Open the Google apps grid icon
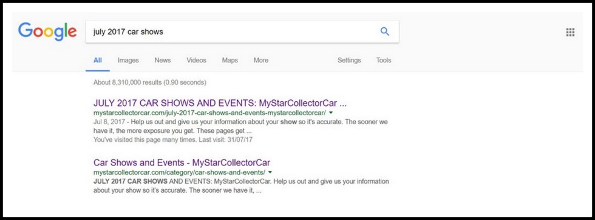Image resolution: width=595 pixels, height=220 pixels. tap(570, 32)
